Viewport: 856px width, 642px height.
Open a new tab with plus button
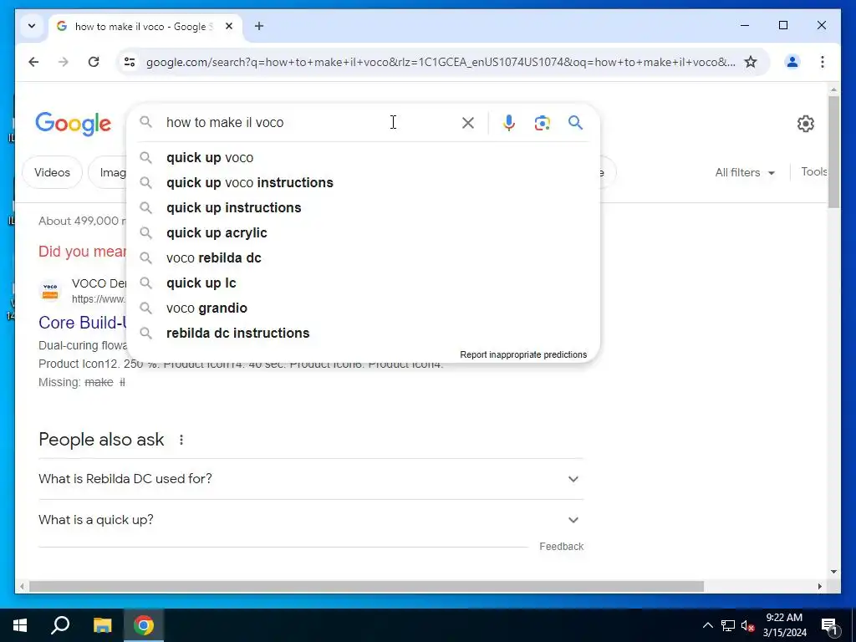tap(259, 26)
